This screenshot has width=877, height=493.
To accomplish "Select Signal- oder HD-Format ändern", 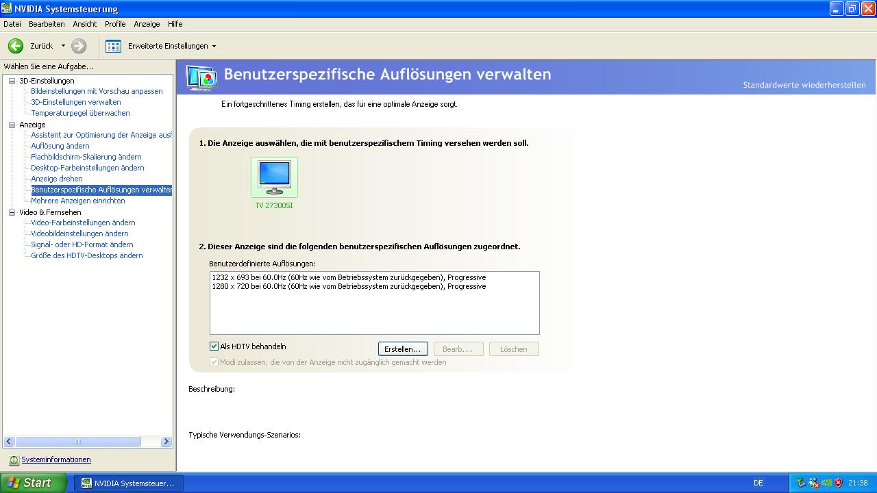I will [x=82, y=244].
